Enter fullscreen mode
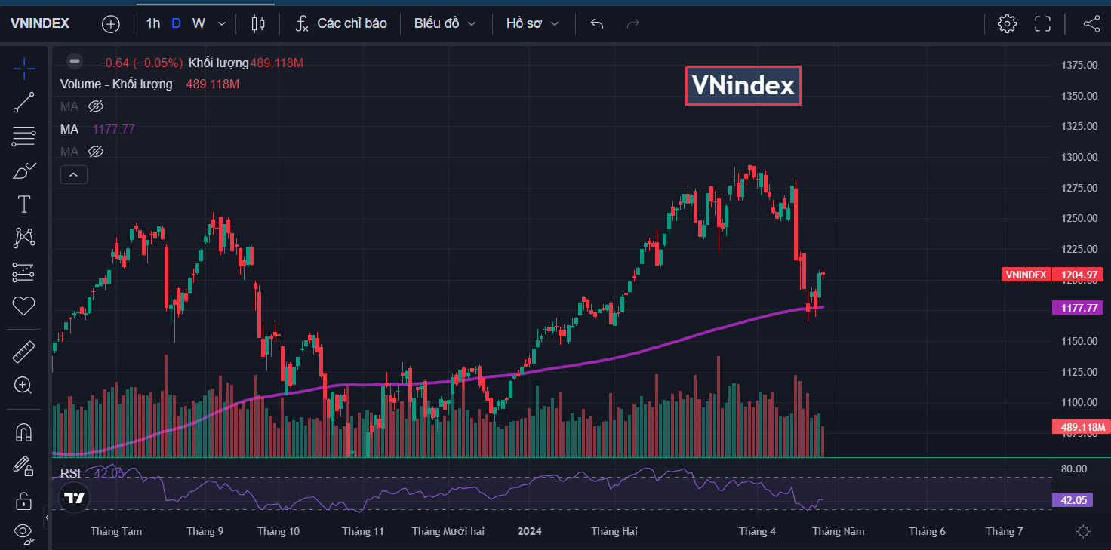Screen dimensions: 1111x550 click(1043, 23)
